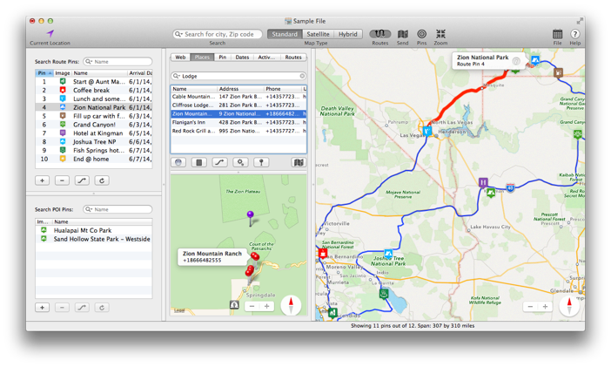Image resolution: width=611 pixels, height=367 pixels.
Task: Switch to the Web tab
Action: [180, 58]
